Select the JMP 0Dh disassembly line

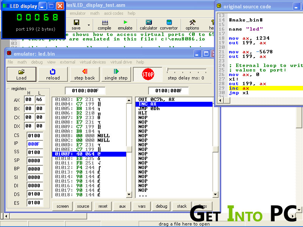(174, 109)
